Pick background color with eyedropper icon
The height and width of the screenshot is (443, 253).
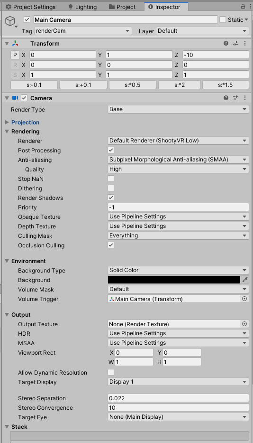(x=245, y=280)
